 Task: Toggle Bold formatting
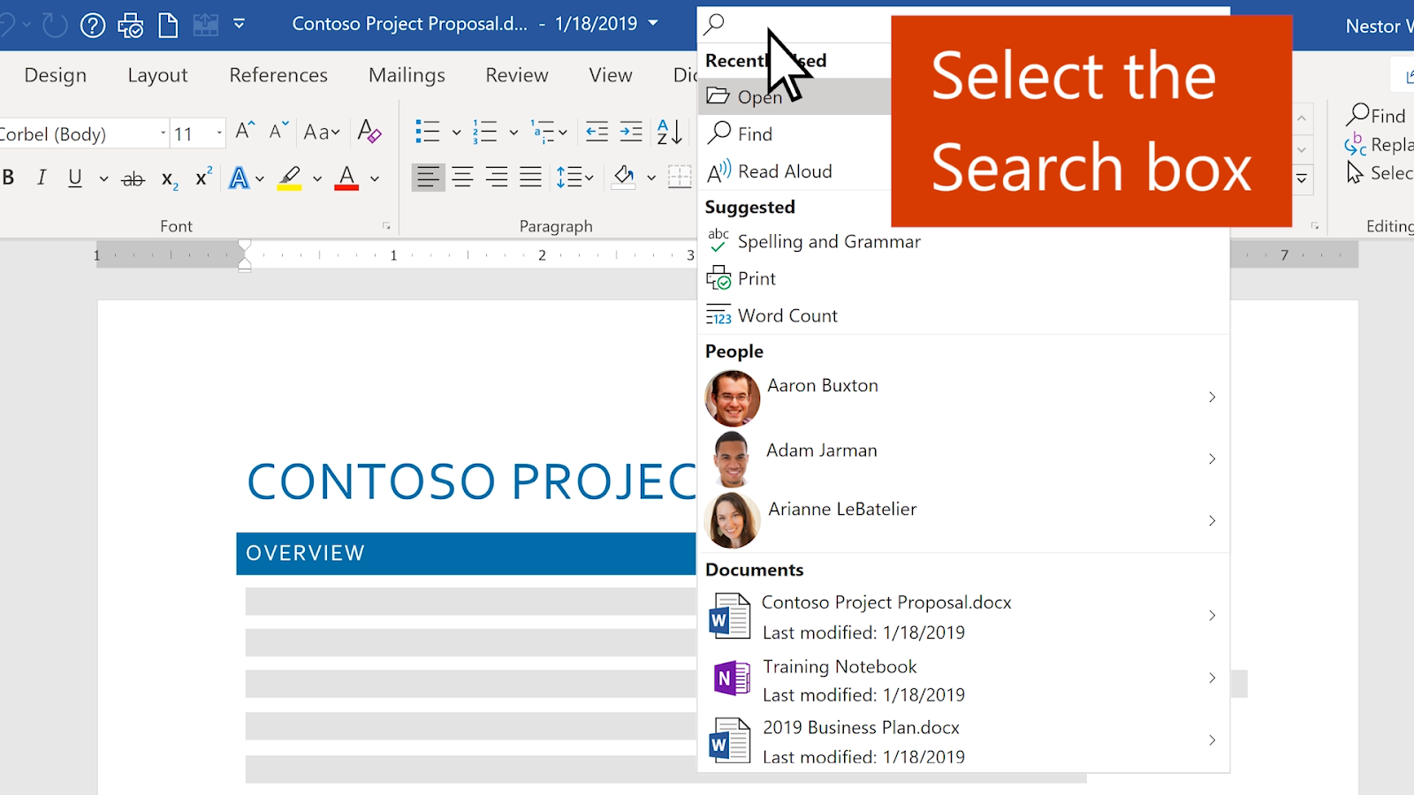[x=8, y=178]
